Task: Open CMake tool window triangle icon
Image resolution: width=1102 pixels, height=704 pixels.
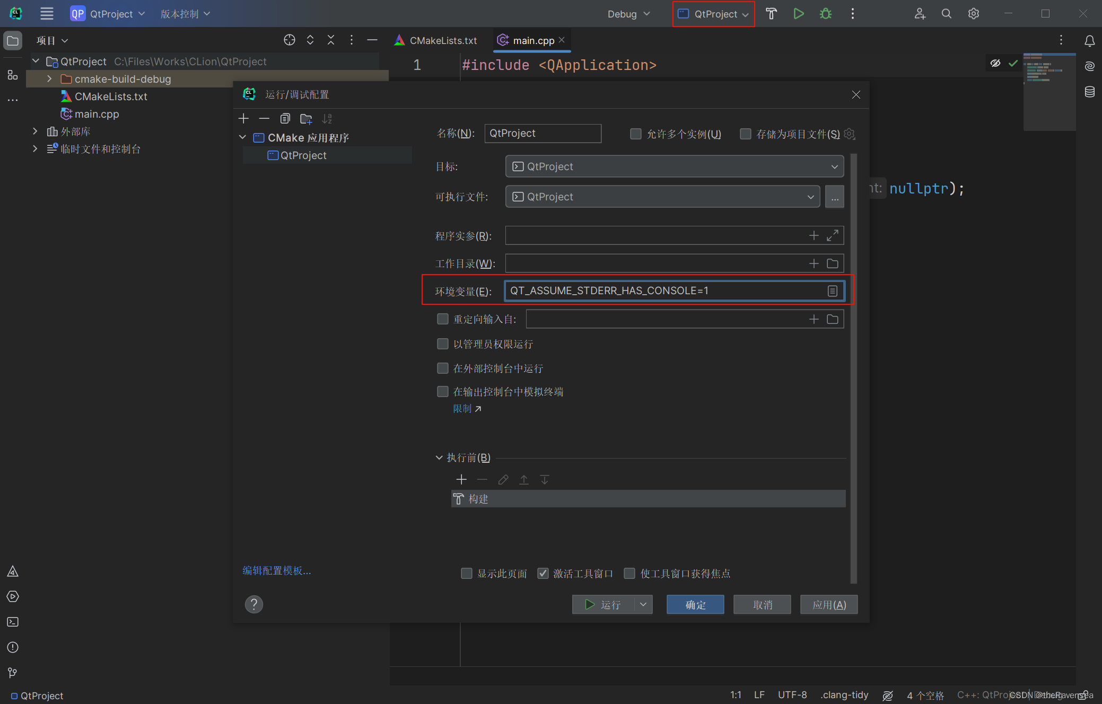Action: [13, 571]
